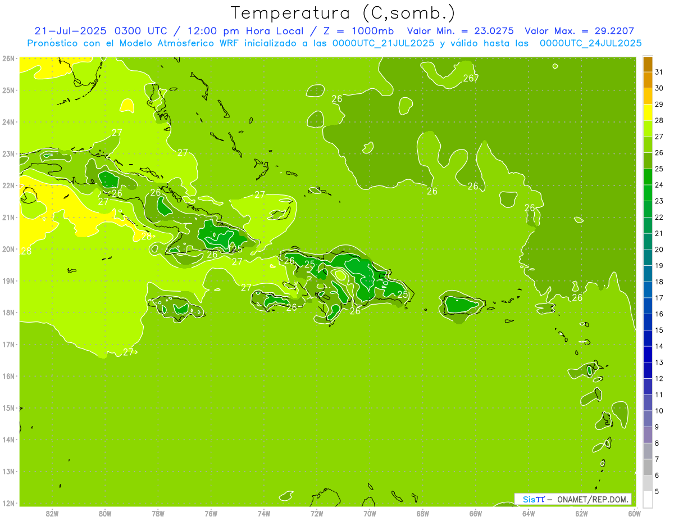
Task: Click the '82W' longitude axis label
Action: click(52, 514)
